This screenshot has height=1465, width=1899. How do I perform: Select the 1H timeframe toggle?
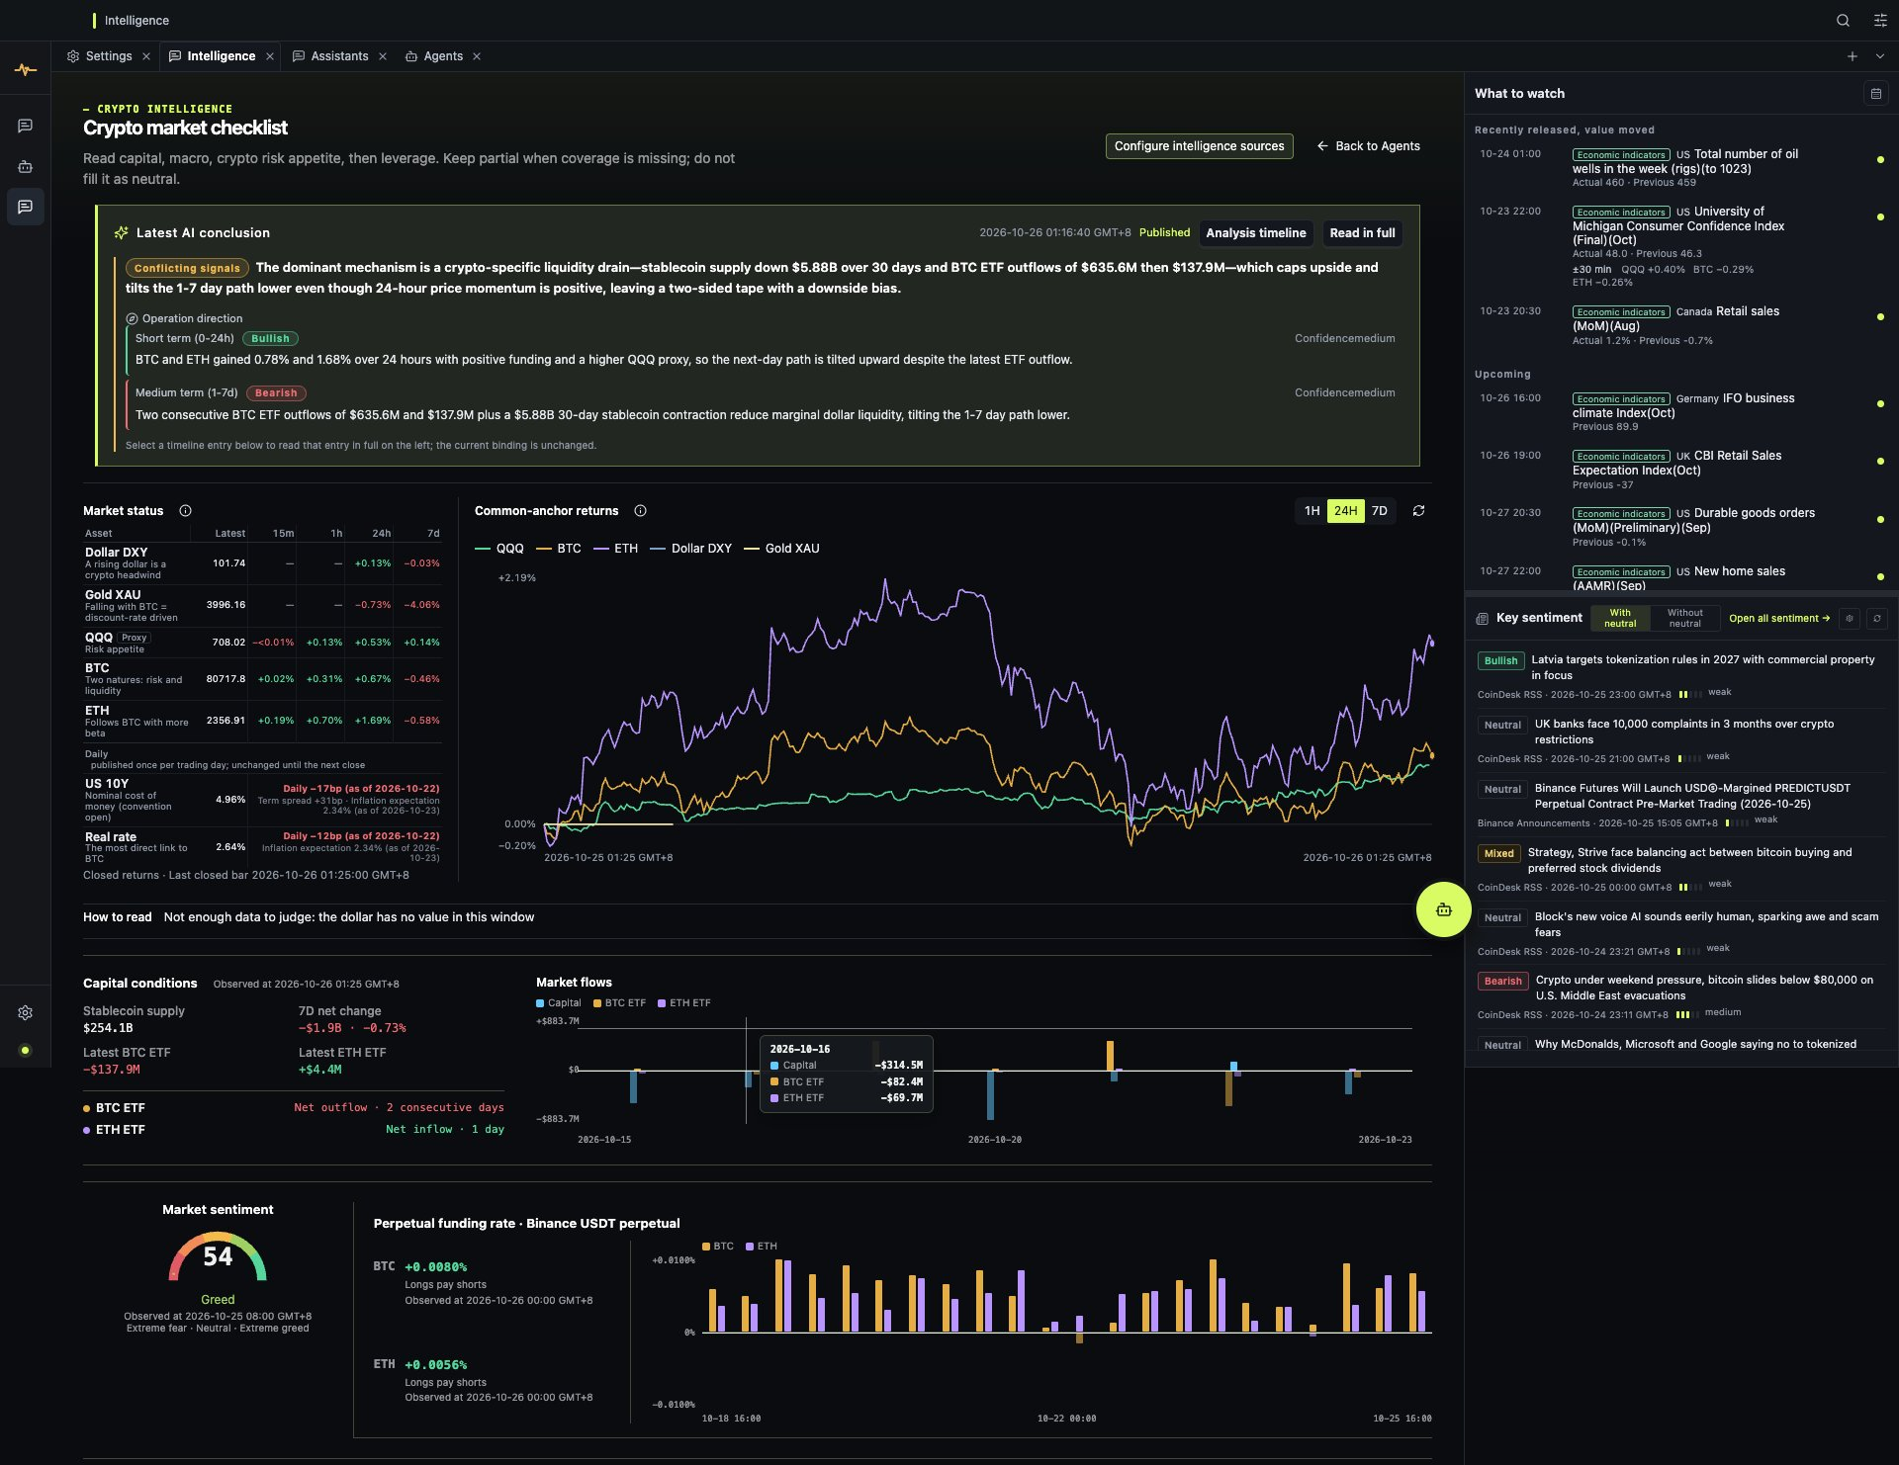point(1311,510)
